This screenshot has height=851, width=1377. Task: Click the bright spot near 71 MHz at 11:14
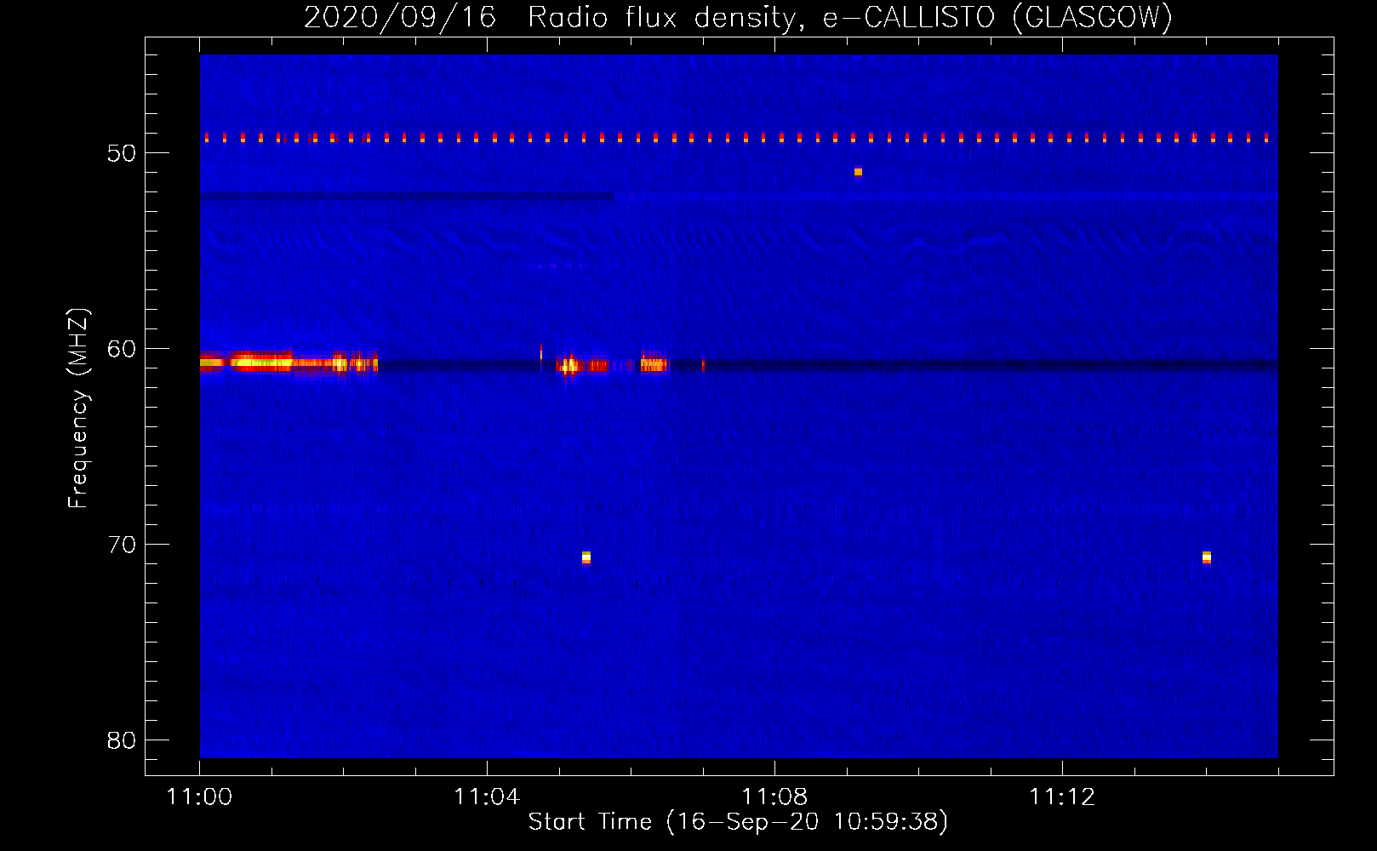1207,557
